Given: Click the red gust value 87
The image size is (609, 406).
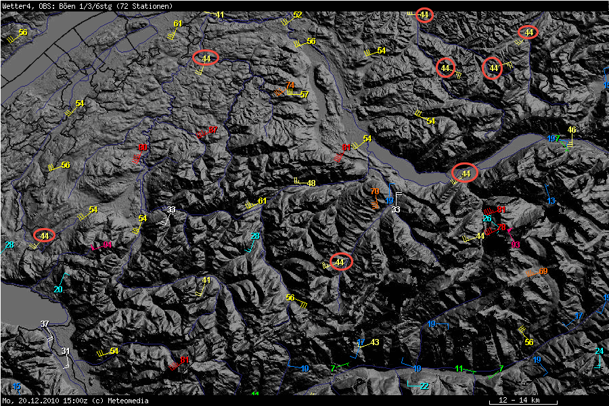Looking at the screenshot, I should [x=213, y=130].
